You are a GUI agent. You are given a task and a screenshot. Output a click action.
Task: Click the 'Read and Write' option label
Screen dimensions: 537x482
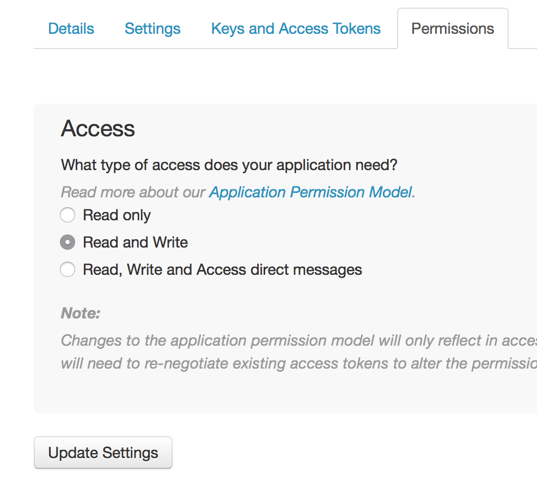[x=135, y=243]
